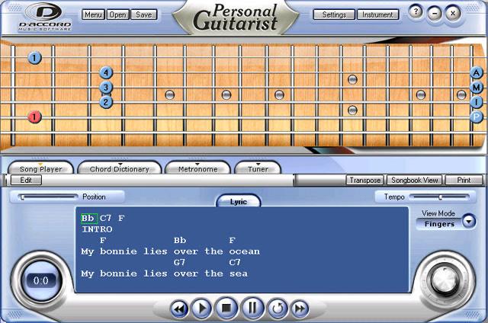
Task: Click the Open button
Action: (117, 14)
